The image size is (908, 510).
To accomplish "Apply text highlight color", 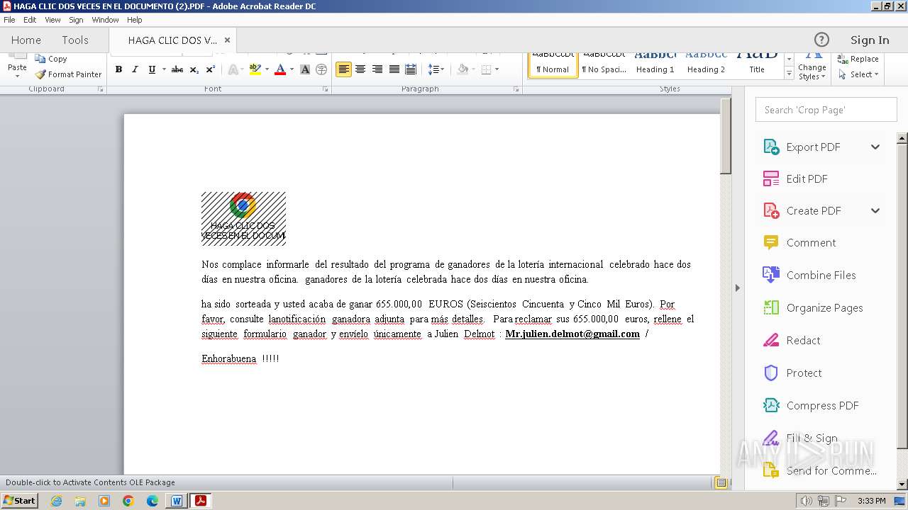I will tap(255, 69).
